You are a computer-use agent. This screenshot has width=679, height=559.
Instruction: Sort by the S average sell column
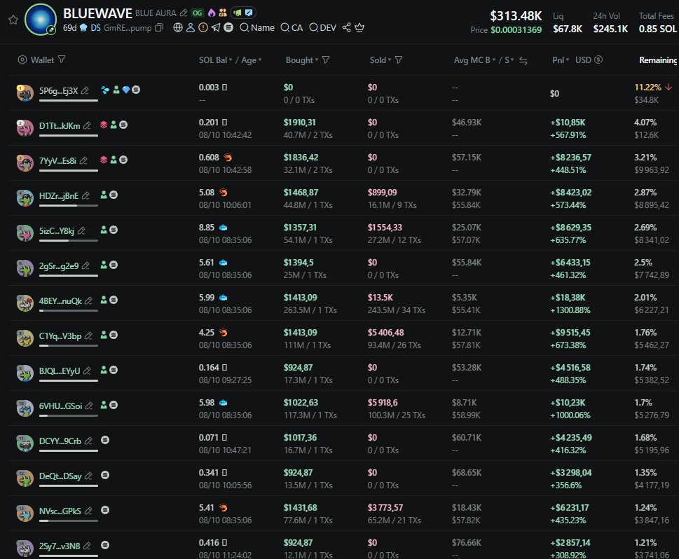tap(509, 60)
